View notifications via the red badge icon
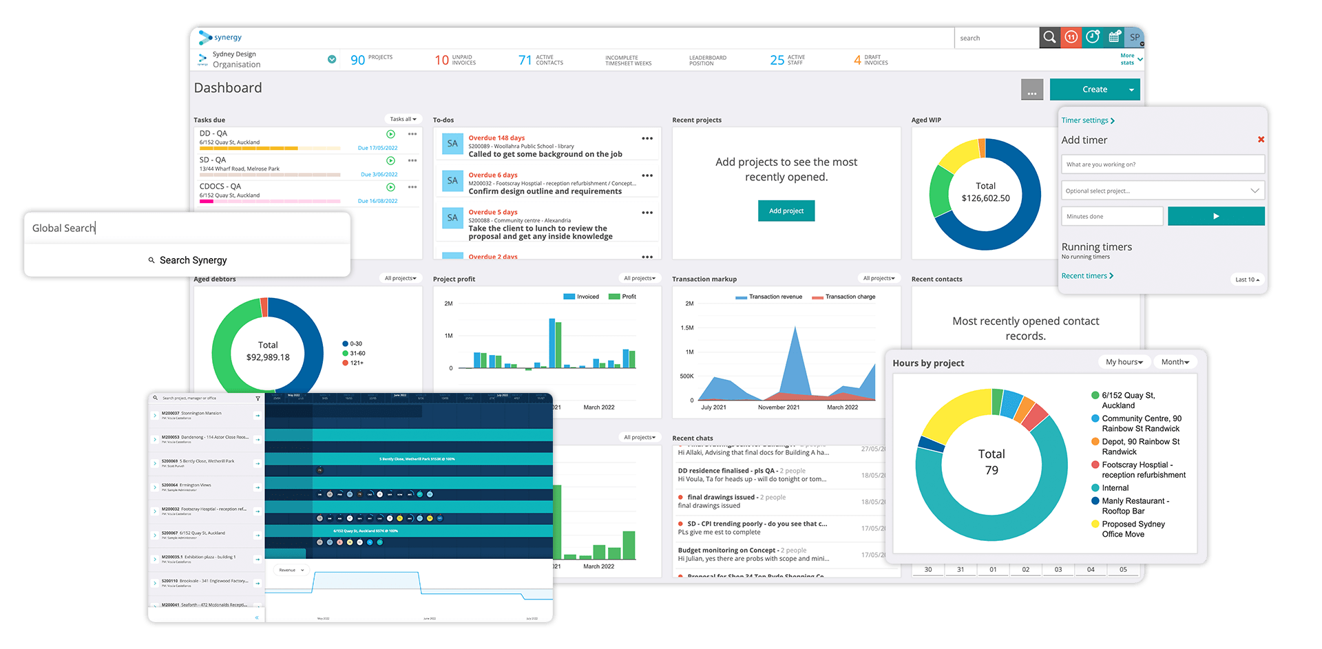This screenshot has height=649, width=1322. (x=1071, y=38)
